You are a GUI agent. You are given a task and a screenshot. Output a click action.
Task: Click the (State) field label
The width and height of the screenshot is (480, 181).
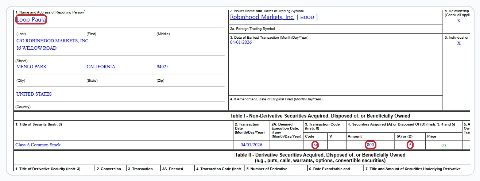[x=92, y=81]
